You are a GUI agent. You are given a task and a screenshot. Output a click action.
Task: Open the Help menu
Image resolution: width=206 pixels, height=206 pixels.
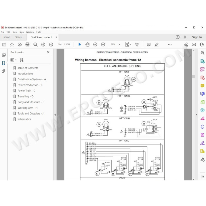point(39,32)
